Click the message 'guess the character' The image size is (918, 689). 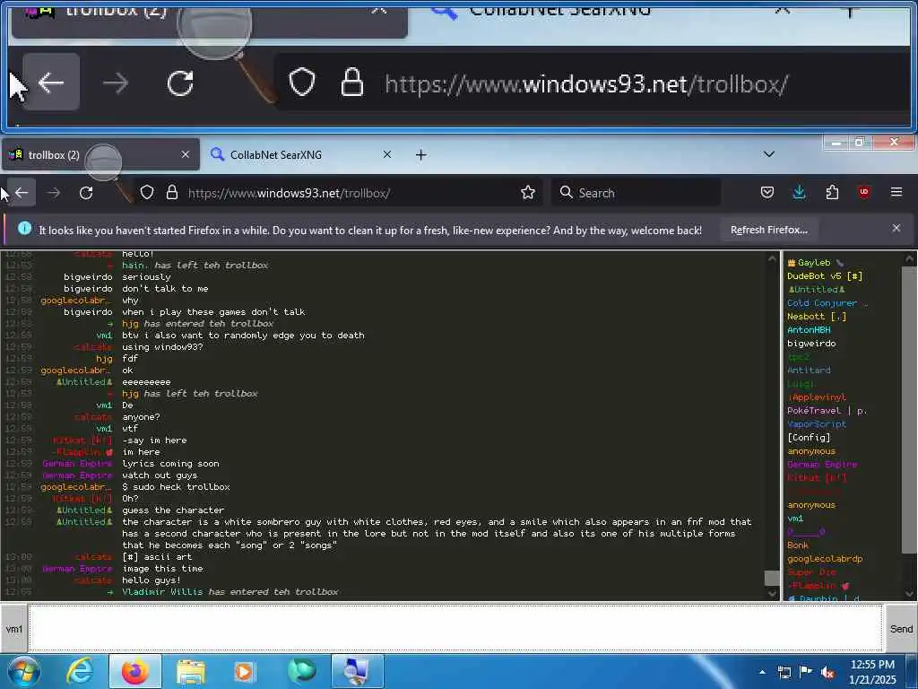tap(173, 510)
